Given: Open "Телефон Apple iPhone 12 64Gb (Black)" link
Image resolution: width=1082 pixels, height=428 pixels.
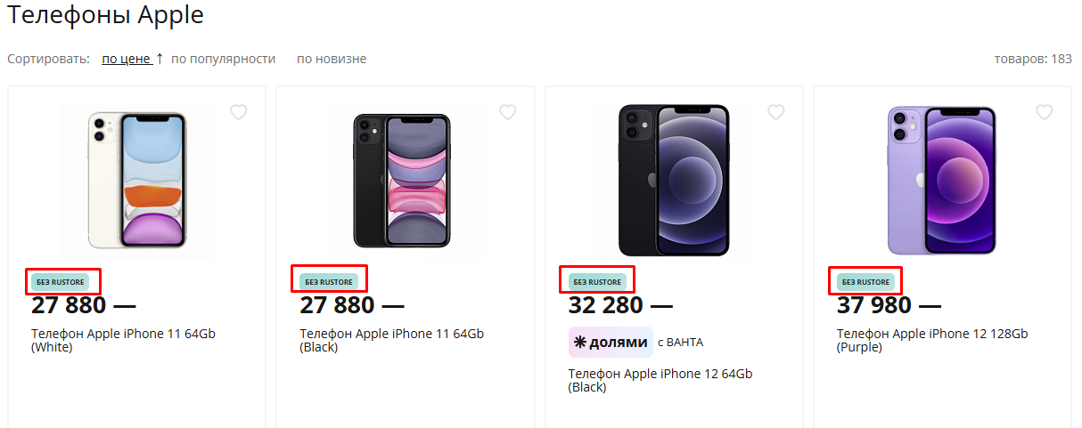Looking at the screenshot, I should click(660, 380).
